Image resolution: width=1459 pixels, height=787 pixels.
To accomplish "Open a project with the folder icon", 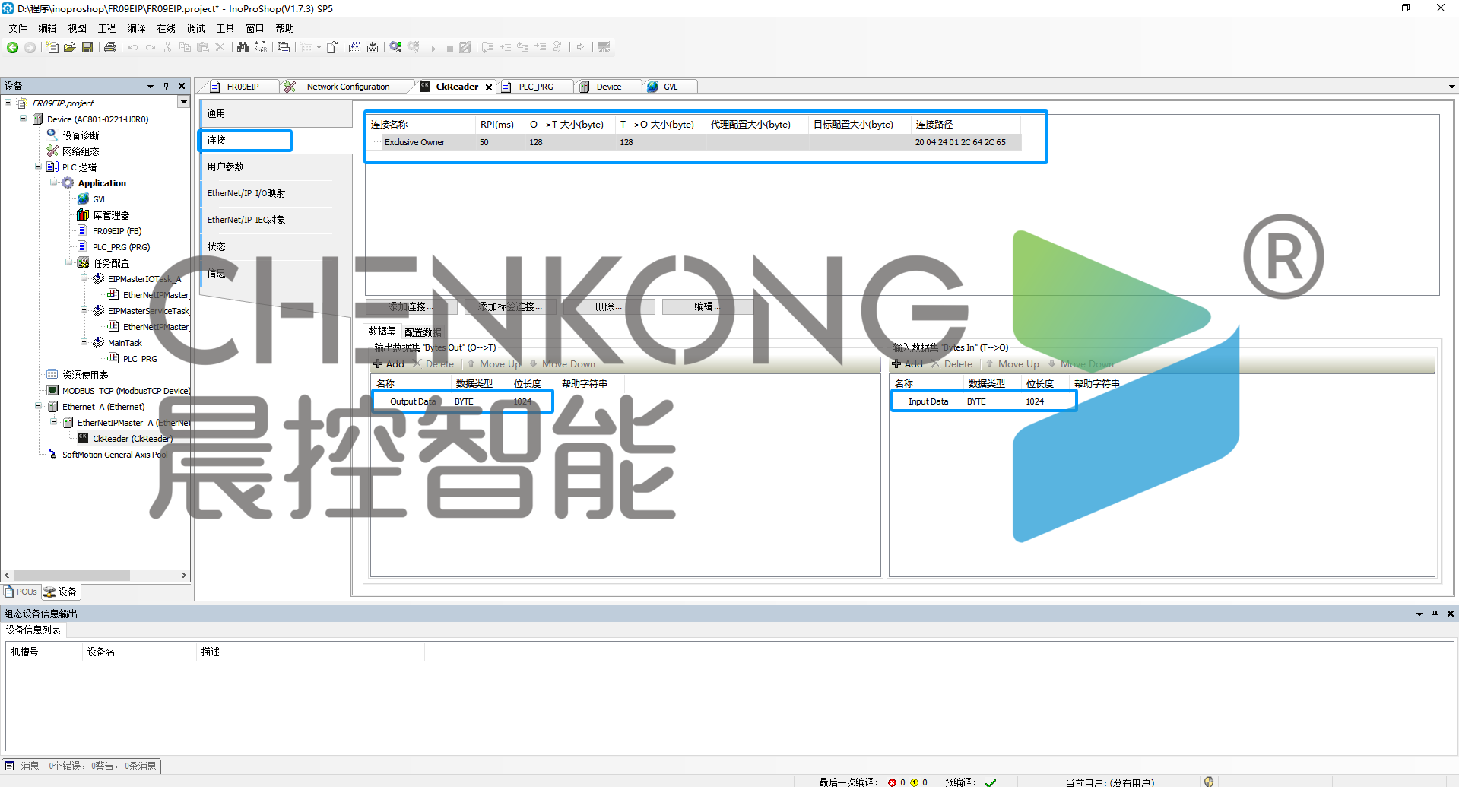I will 69,47.
